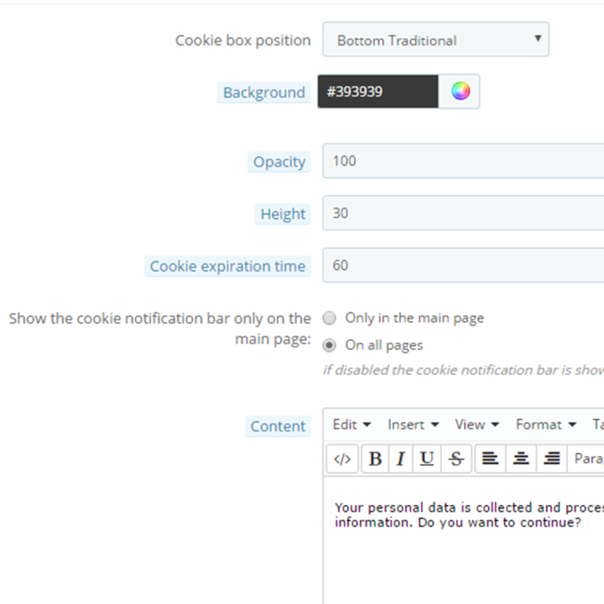Align content text center
The width and height of the screenshot is (604, 604).
coord(521,459)
